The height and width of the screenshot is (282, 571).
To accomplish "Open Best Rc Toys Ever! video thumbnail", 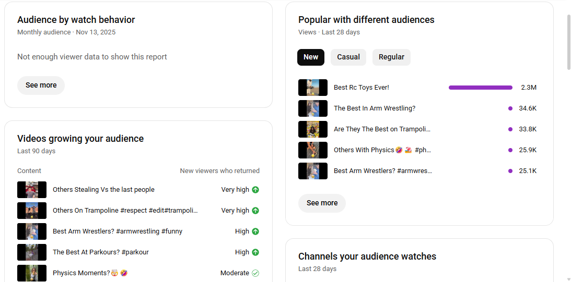I will coord(313,88).
